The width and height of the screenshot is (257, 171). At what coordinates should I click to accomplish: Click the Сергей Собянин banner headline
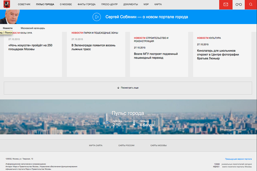pos(147,17)
